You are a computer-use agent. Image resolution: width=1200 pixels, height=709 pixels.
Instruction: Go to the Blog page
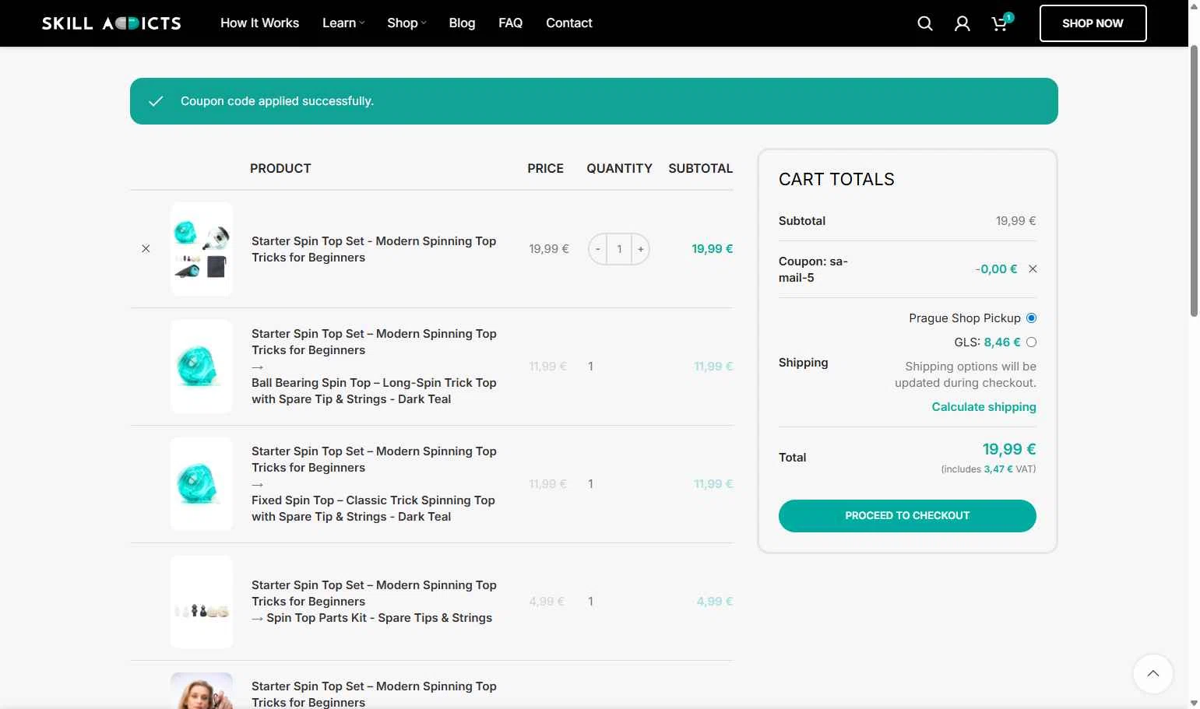(462, 23)
